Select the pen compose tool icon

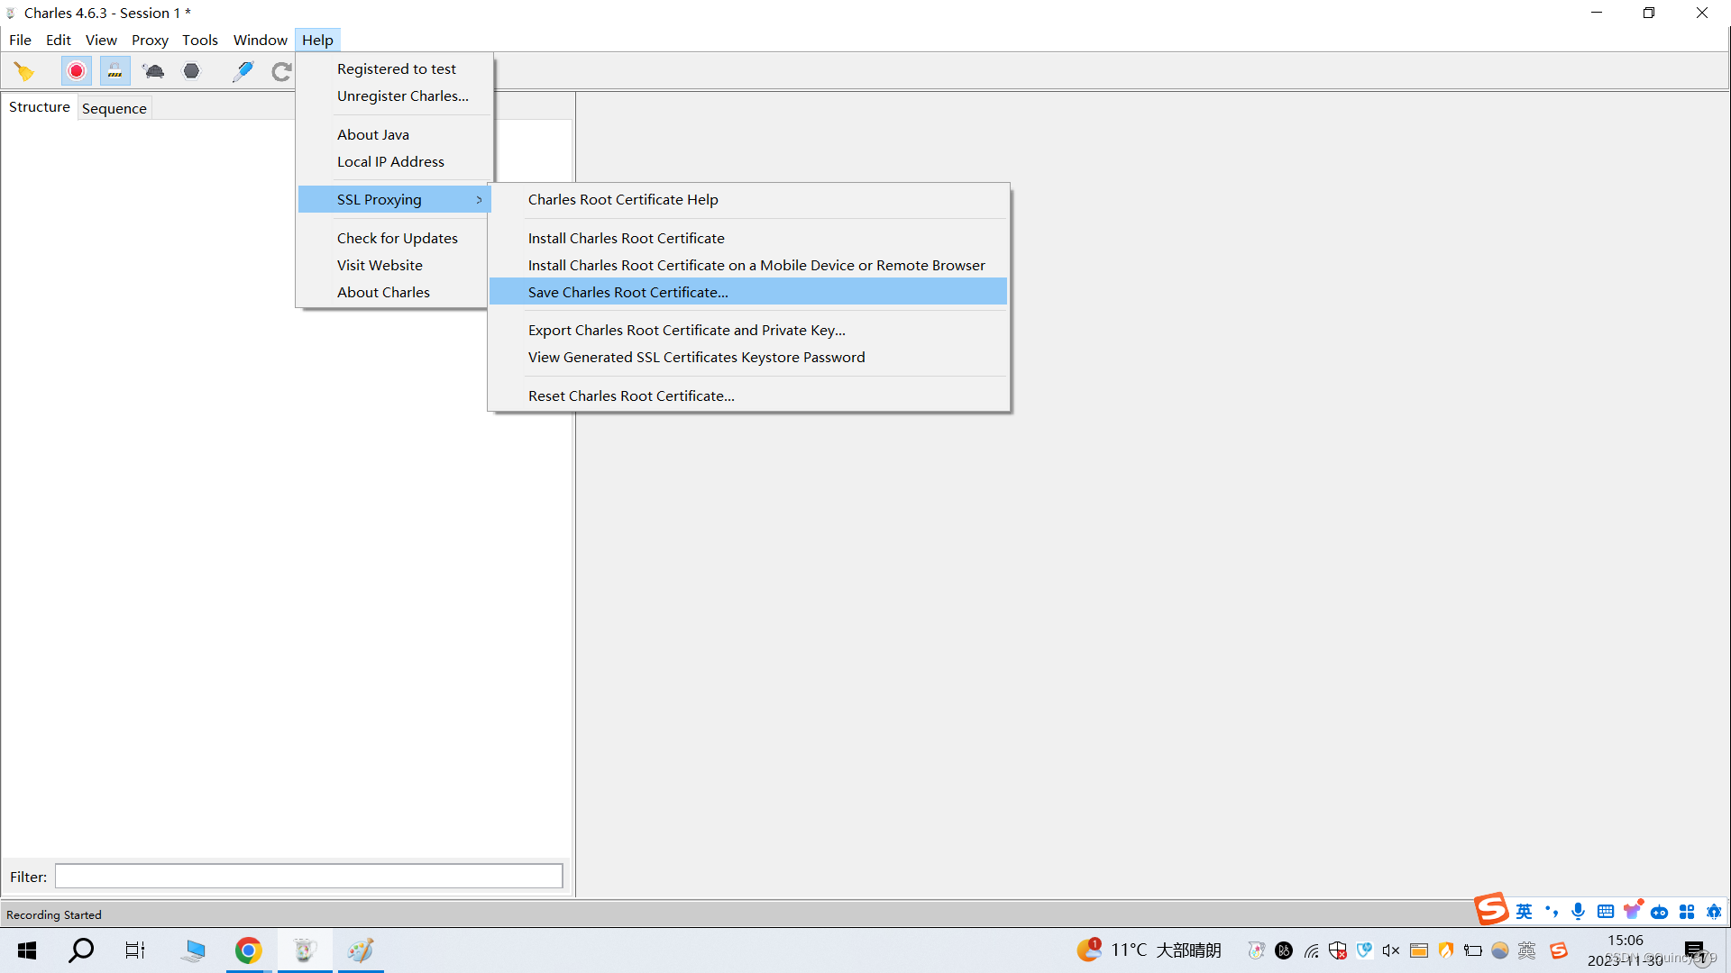(243, 71)
